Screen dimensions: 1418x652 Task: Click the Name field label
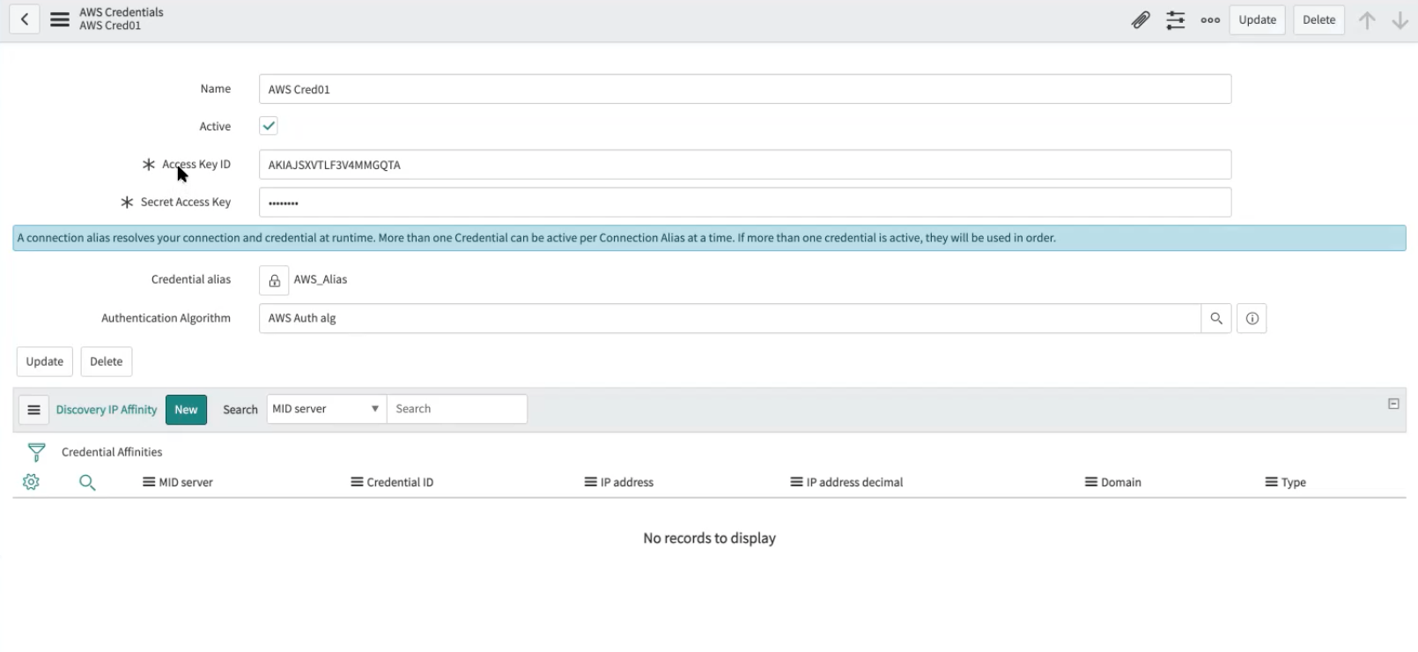click(x=216, y=89)
